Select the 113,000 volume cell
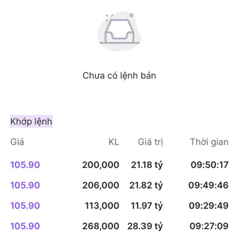239x239 pixels. [102, 206]
